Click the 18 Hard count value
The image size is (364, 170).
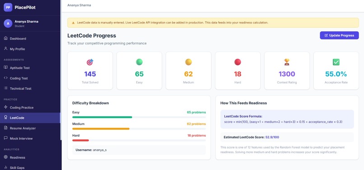coord(238,74)
